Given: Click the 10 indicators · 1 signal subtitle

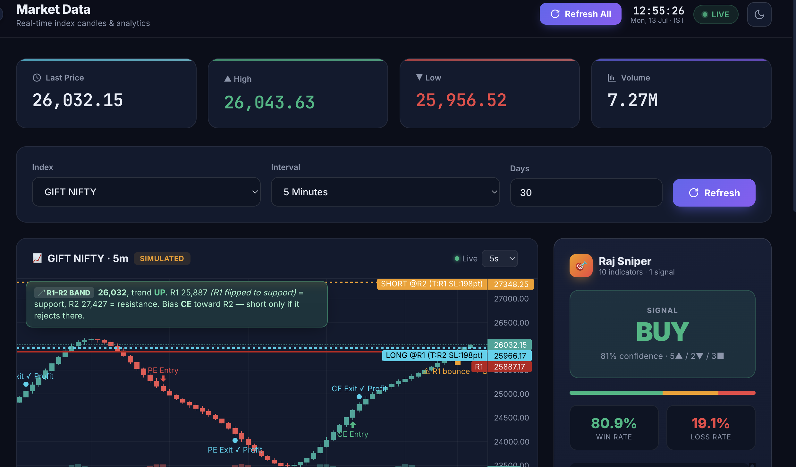Looking at the screenshot, I should [637, 272].
